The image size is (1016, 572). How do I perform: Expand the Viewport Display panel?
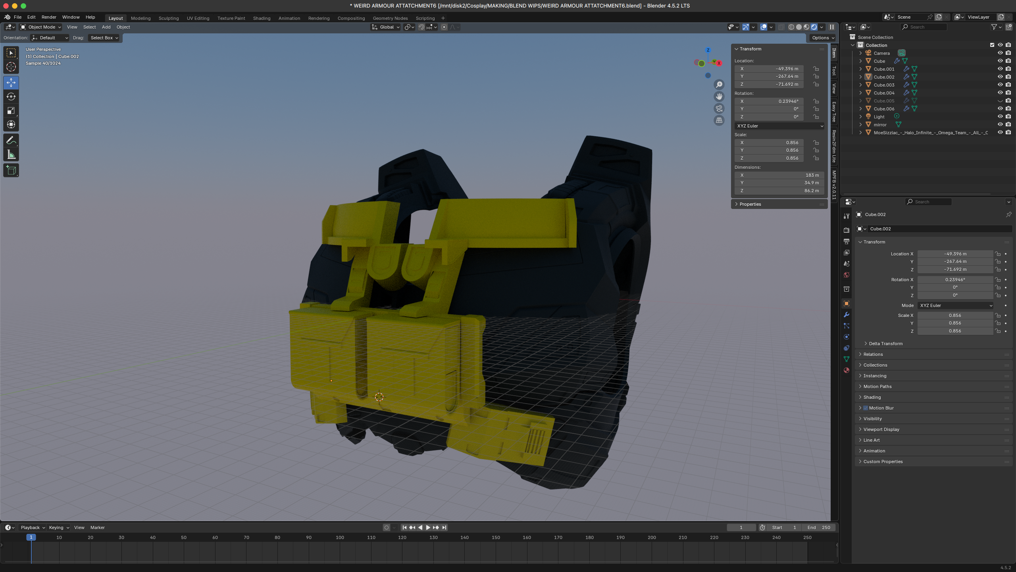click(881, 429)
